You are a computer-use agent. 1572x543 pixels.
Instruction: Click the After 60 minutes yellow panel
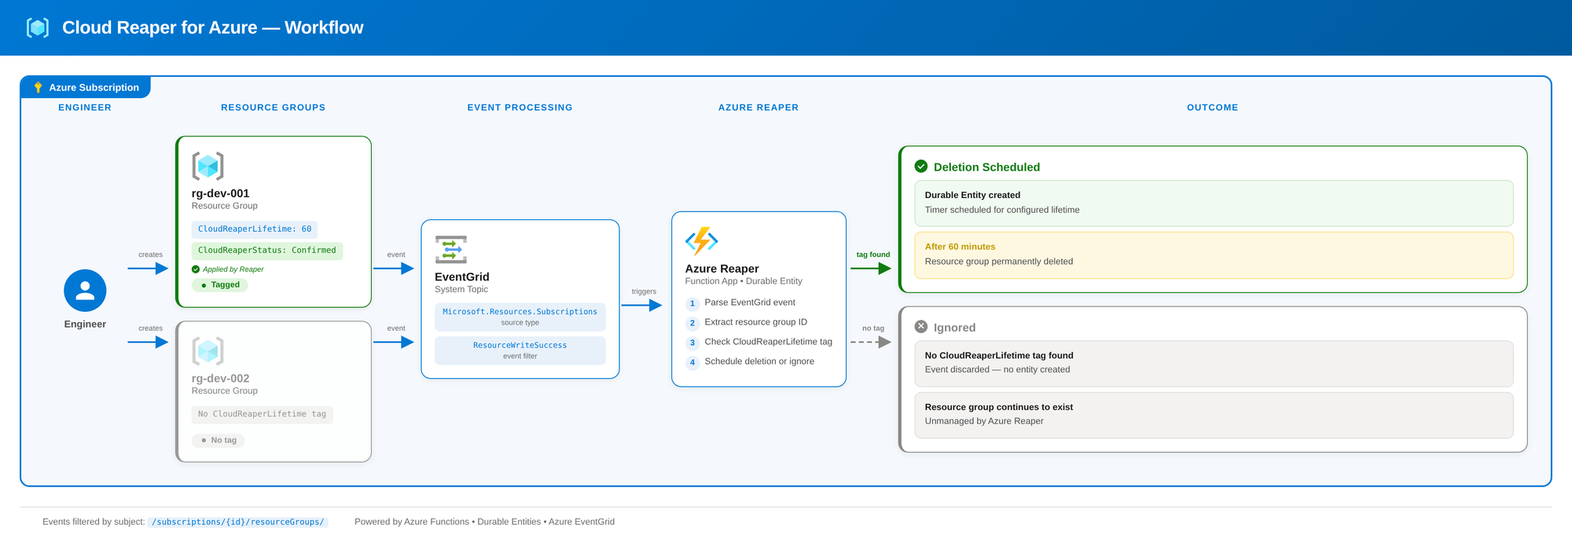tap(1214, 255)
